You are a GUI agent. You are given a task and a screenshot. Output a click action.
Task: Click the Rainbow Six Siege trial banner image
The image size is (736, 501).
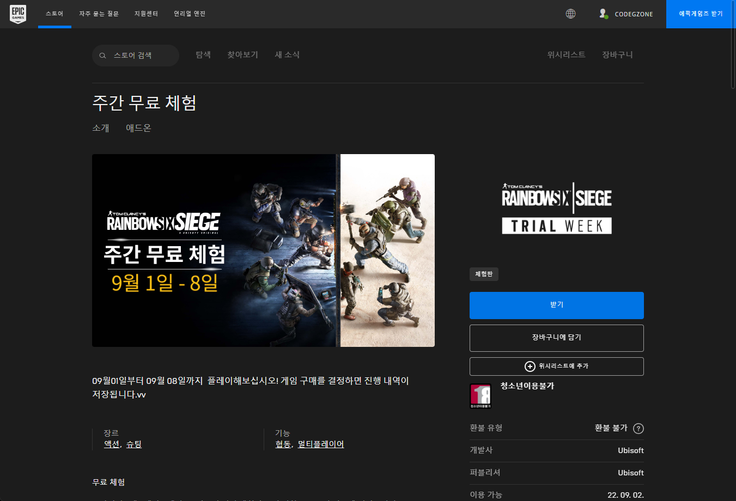point(263,250)
